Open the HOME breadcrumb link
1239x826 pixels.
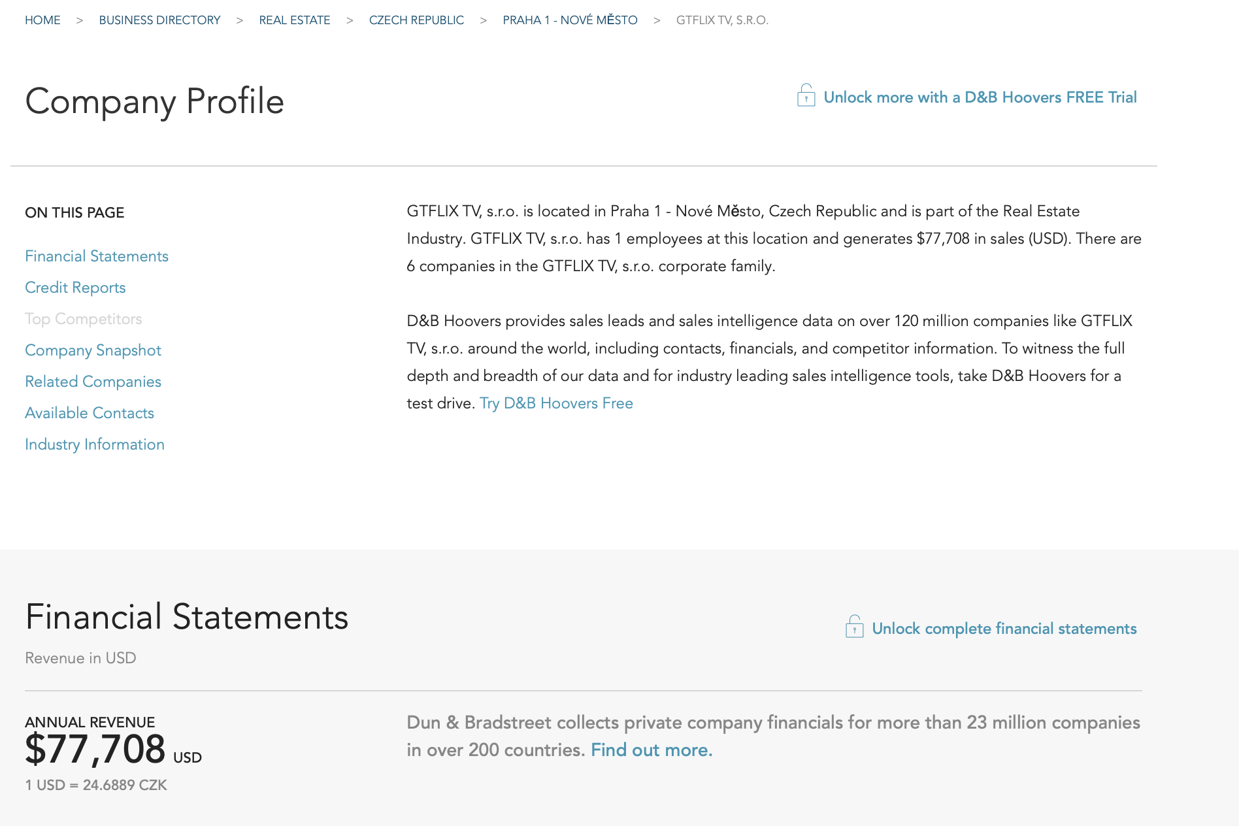point(42,20)
